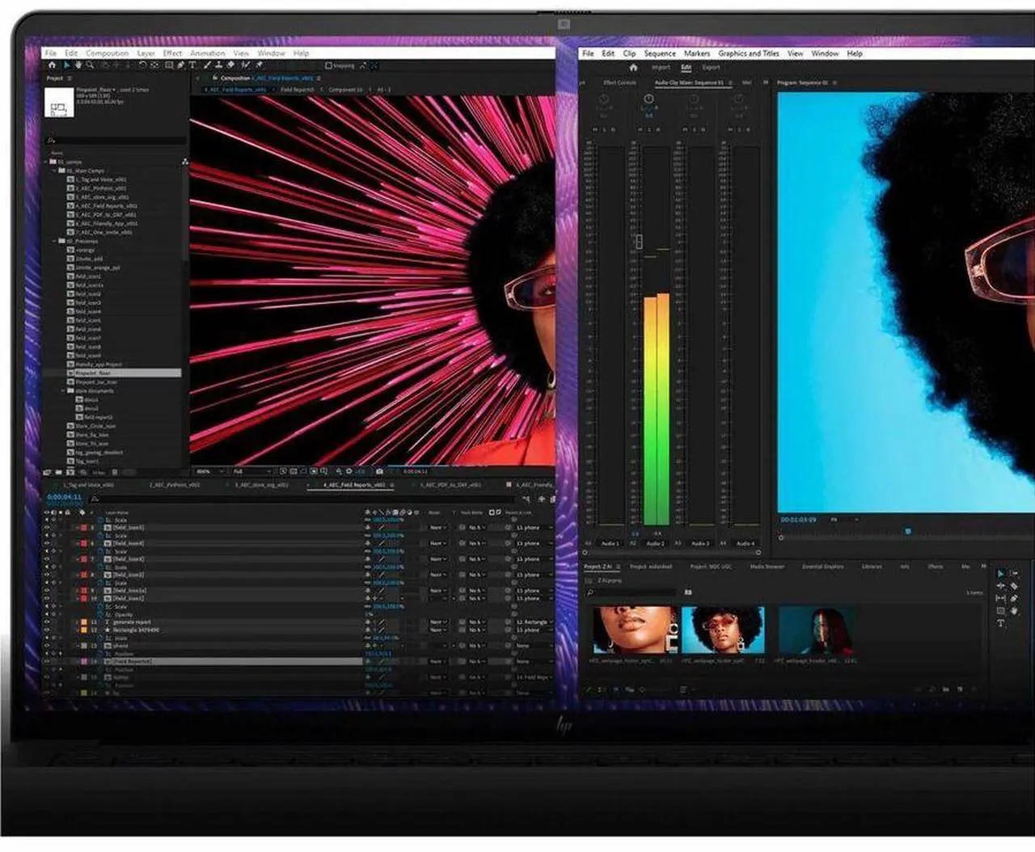
Task: Toggle visibility of the 'Rectangle 3479490' layer
Action: [46, 630]
